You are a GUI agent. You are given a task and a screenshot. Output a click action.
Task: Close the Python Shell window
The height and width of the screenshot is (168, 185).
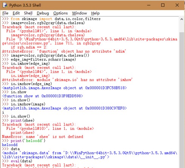[x=177, y=5]
